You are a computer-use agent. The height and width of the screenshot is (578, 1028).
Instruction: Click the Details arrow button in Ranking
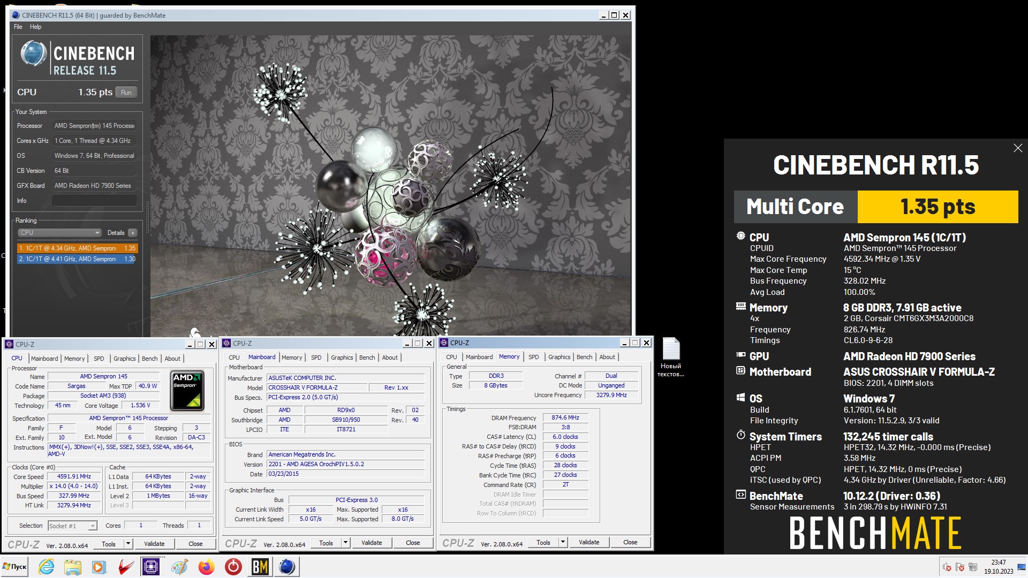point(133,233)
